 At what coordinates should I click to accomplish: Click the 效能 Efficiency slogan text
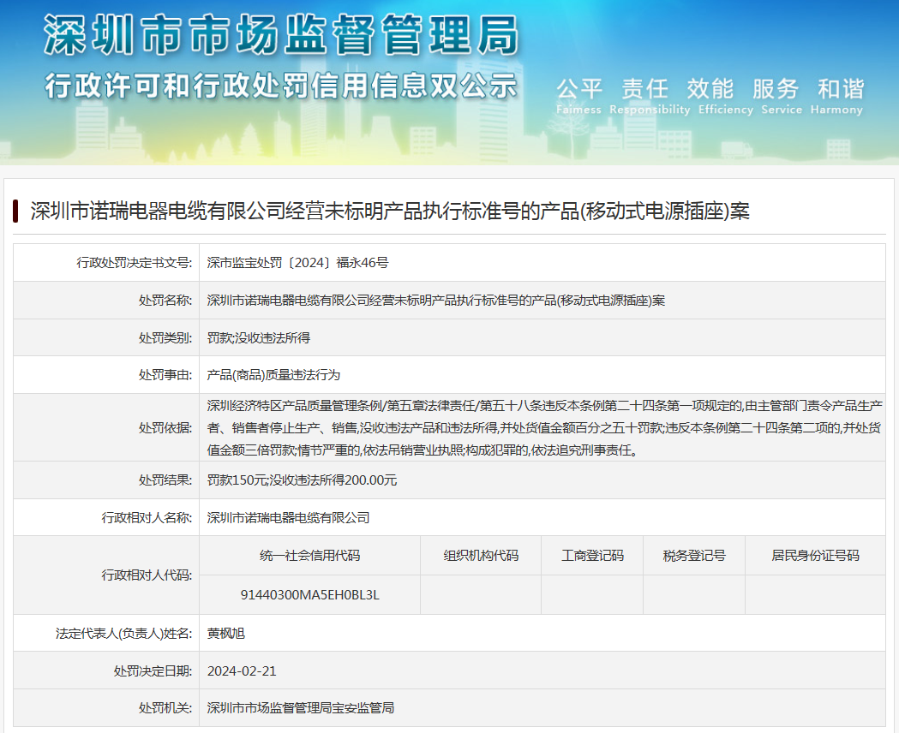pyautogui.click(x=725, y=96)
